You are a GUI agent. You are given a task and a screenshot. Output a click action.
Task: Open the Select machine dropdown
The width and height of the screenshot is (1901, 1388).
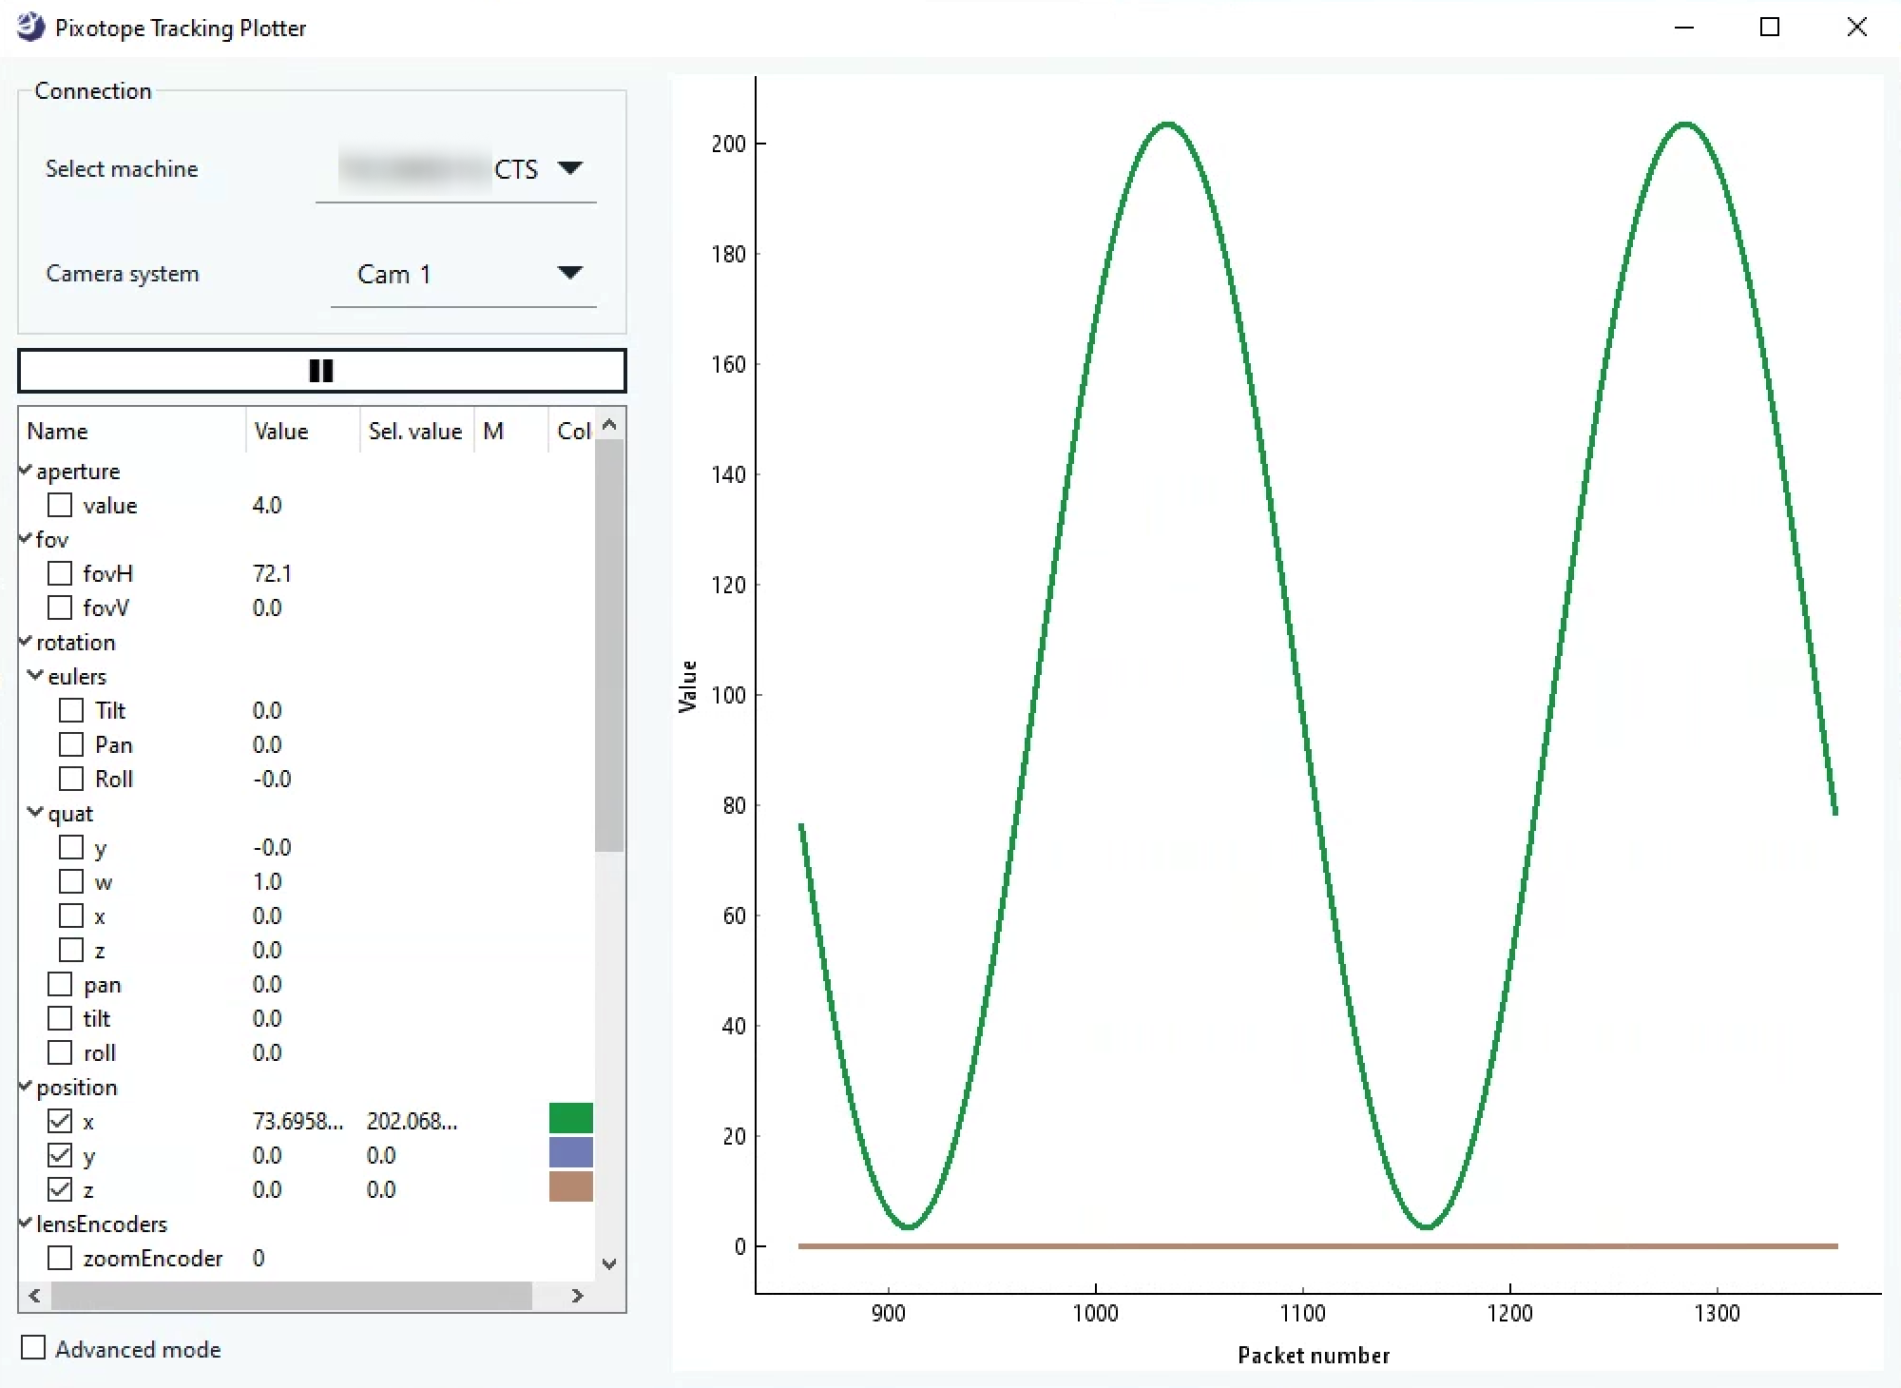569,168
